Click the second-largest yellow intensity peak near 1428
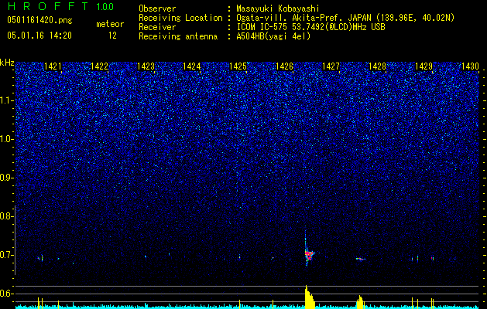 (x=360, y=302)
